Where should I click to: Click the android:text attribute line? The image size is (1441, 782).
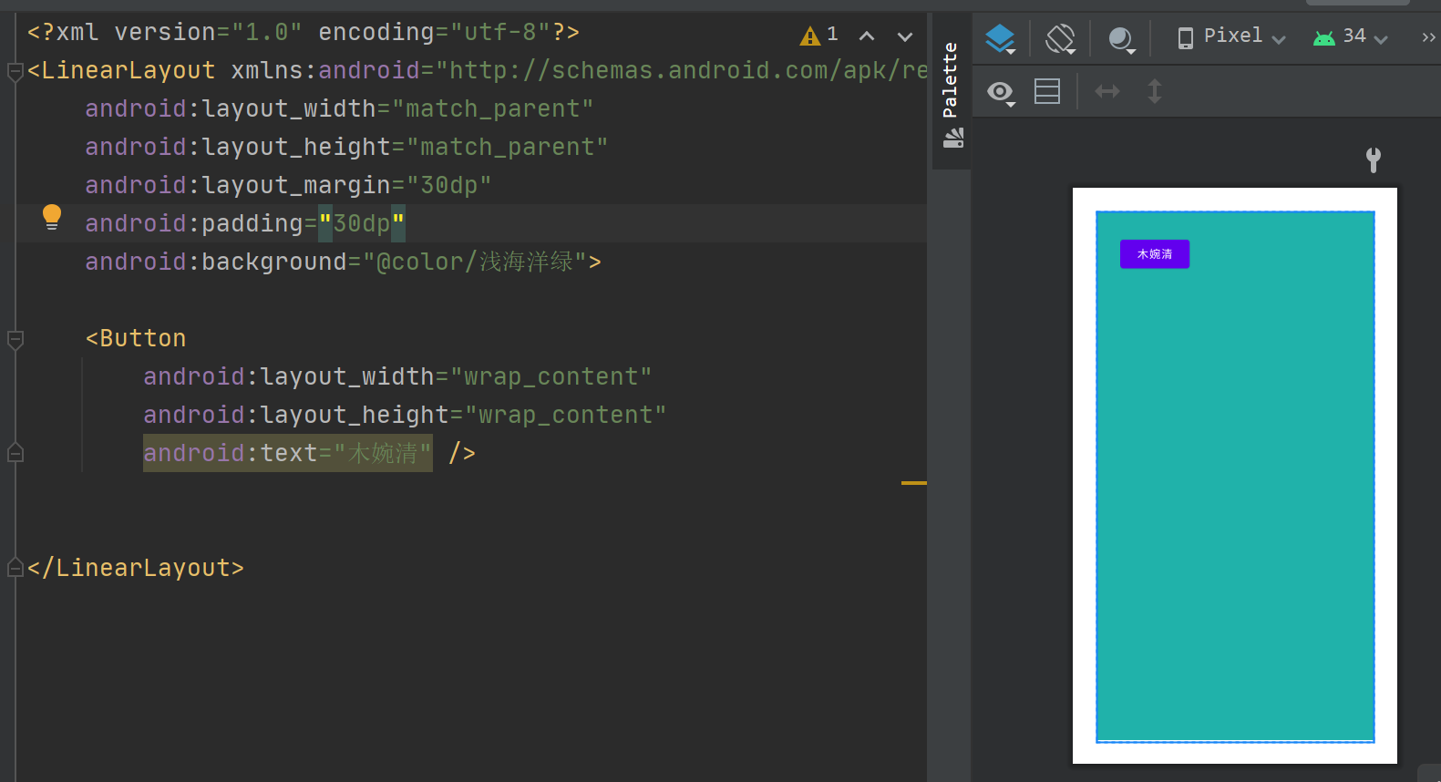[x=288, y=453]
